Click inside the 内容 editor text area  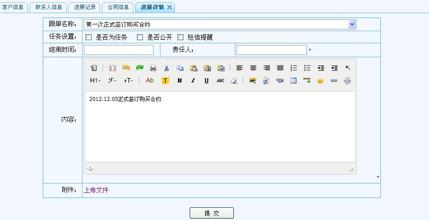[220, 126]
